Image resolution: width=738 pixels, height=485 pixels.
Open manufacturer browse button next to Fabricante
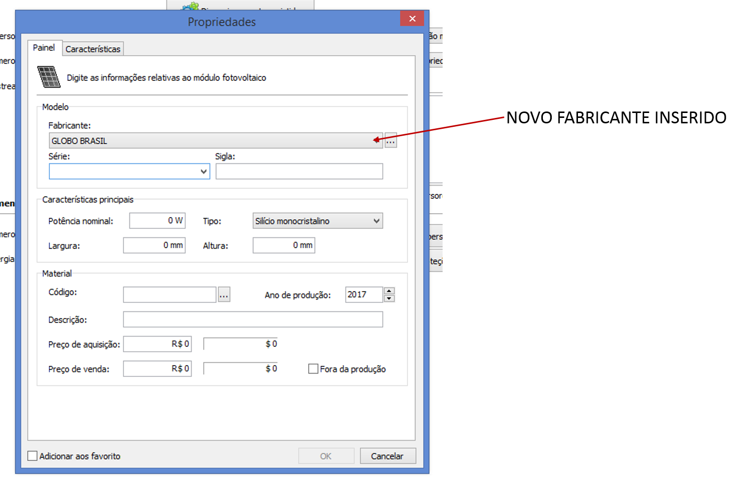point(390,141)
